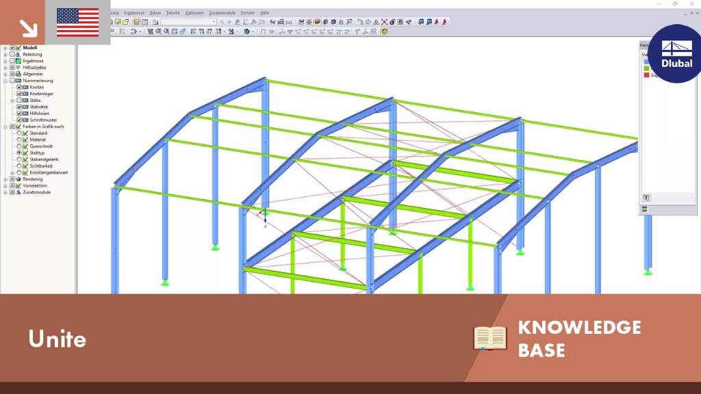This screenshot has height=394, width=701.
Task: Click the view in Y direction icon
Action: tap(201, 31)
